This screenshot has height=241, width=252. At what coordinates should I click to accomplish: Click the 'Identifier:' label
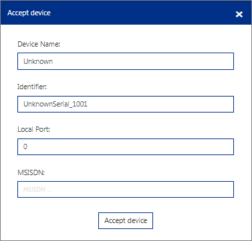point(32,87)
